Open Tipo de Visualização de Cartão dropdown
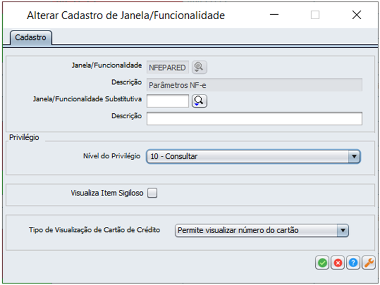The width and height of the screenshot is (380, 285). [x=342, y=230]
